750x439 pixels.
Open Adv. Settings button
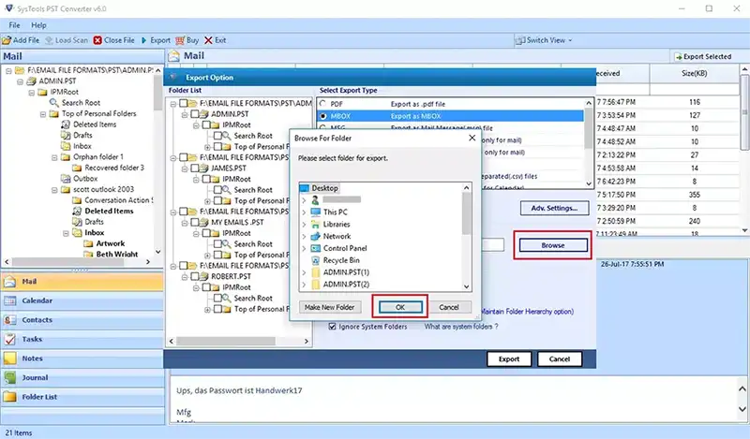(554, 208)
